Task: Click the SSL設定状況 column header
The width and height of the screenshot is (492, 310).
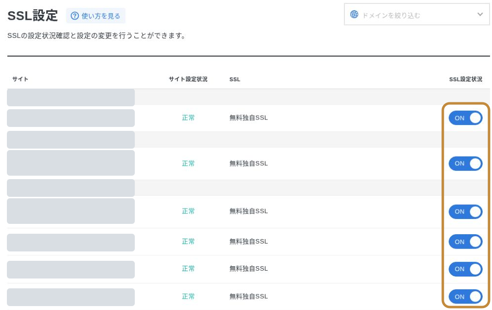Action: coord(465,79)
